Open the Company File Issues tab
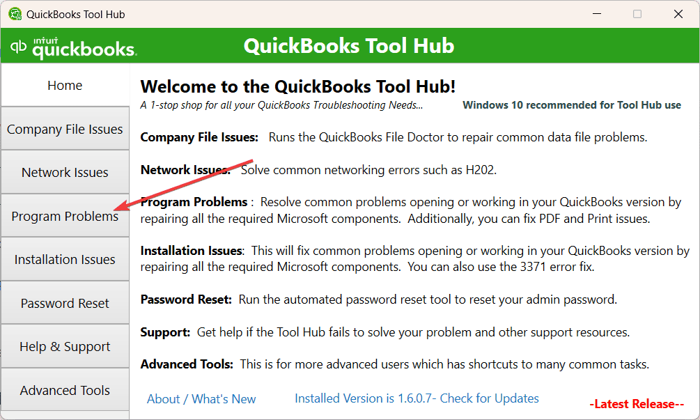Image resolution: width=700 pixels, height=420 pixels. 65,129
